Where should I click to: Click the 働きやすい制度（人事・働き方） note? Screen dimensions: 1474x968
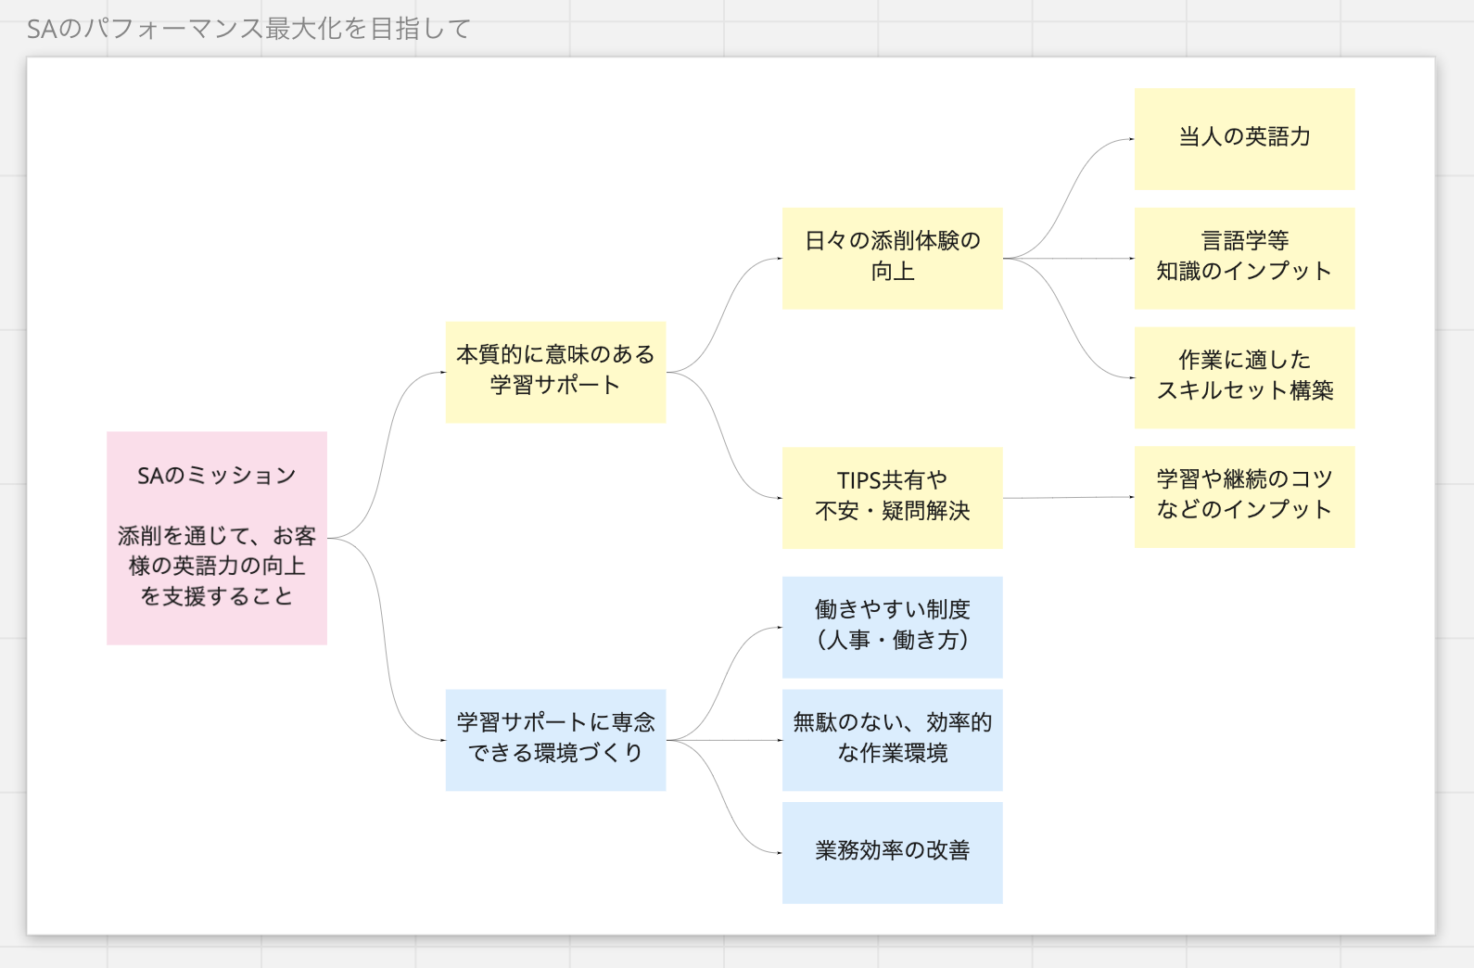click(x=892, y=627)
